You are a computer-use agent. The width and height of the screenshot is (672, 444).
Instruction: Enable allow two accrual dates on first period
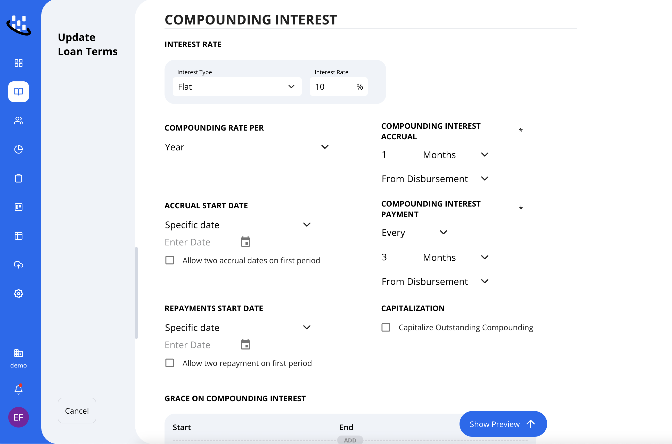pyautogui.click(x=169, y=260)
